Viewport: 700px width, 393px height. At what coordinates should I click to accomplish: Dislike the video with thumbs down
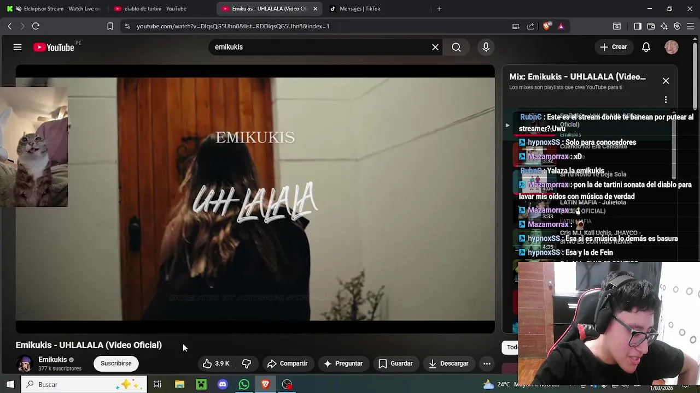tap(247, 364)
